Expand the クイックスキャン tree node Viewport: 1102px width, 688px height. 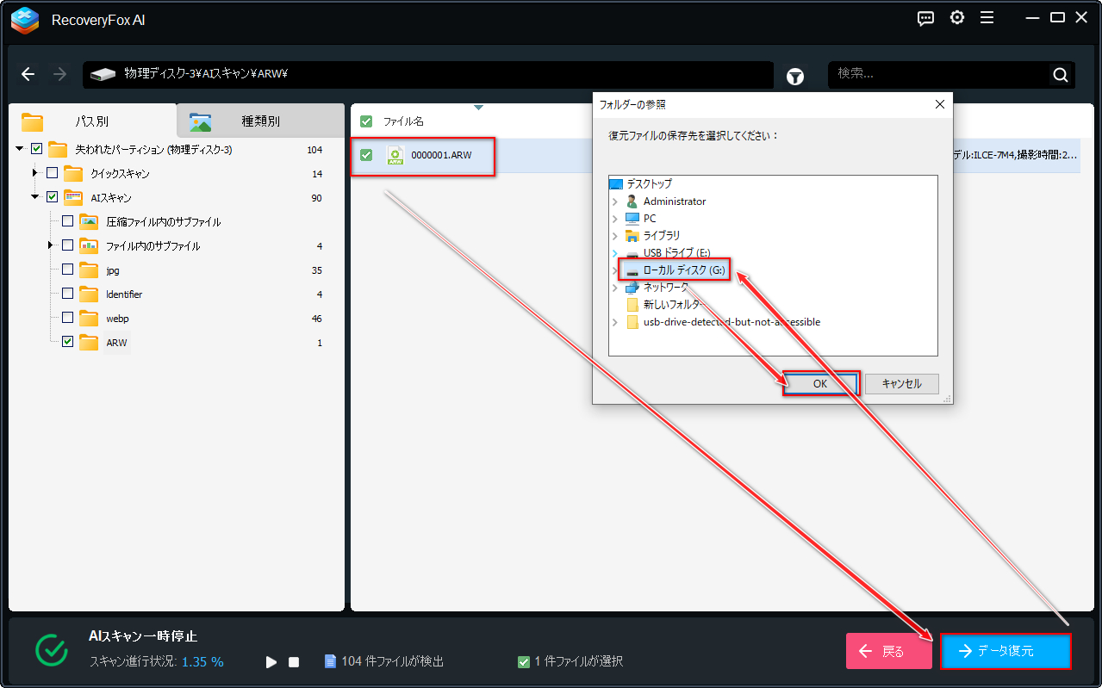(35, 174)
